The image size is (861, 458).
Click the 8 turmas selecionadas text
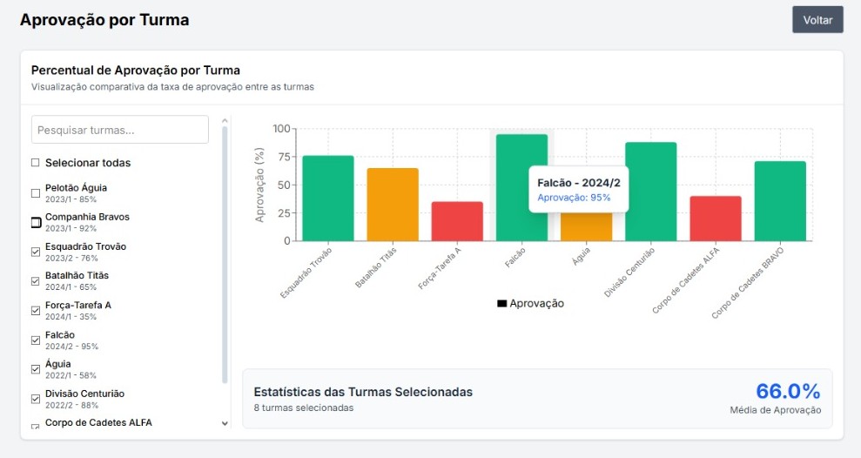click(304, 408)
